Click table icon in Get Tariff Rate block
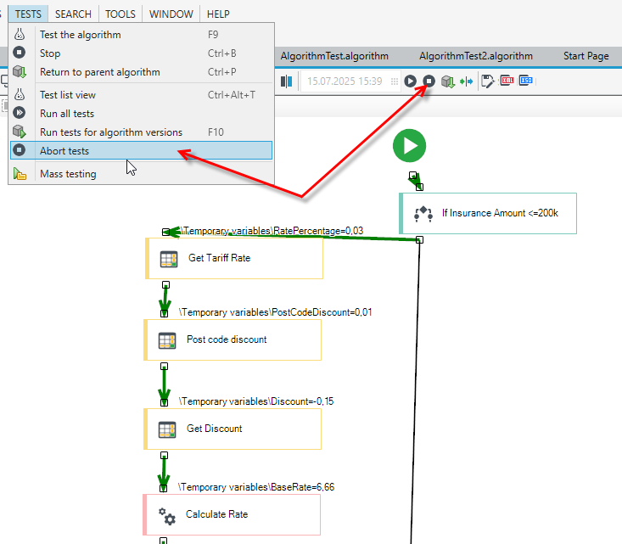 coord(169,259)
